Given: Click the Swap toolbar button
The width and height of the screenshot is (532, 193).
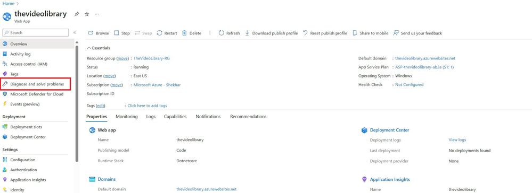Looking at the screenshot, I should (143, 33).
